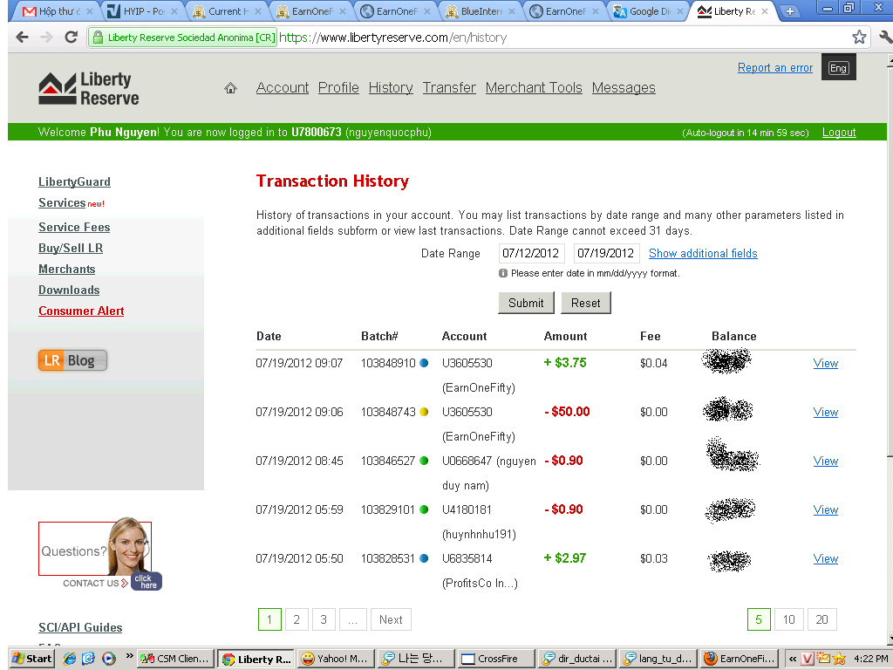The width and height of the screenshot is (893, 670).
Task: Switch to the HYIP browser tab
Action: [x=141, y=11]
